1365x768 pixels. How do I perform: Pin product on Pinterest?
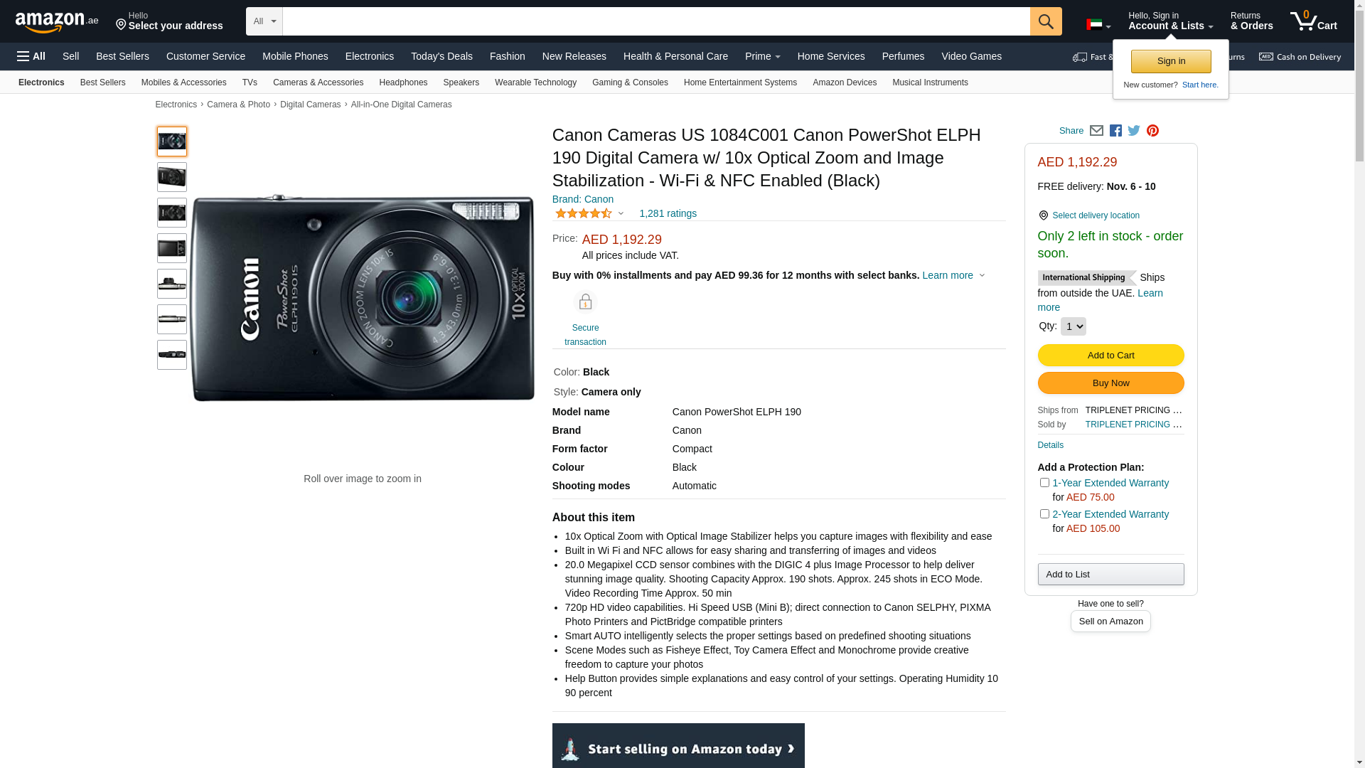pos(1152,131)
